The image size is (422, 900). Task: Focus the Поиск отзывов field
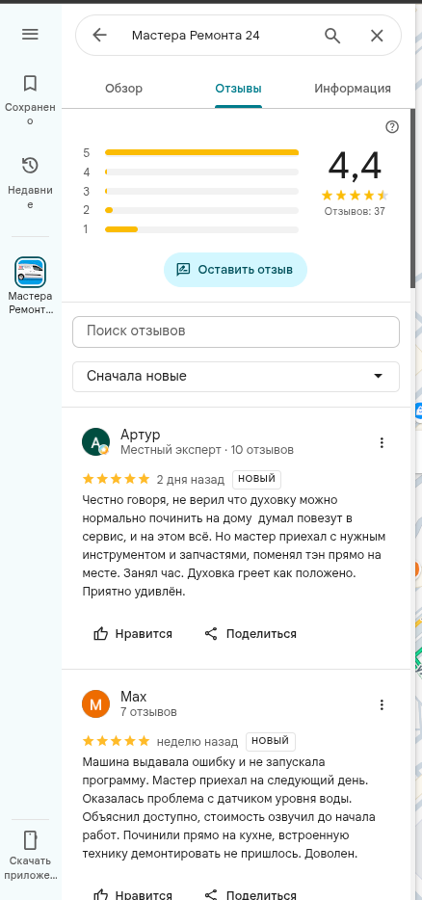click(236, 331)
